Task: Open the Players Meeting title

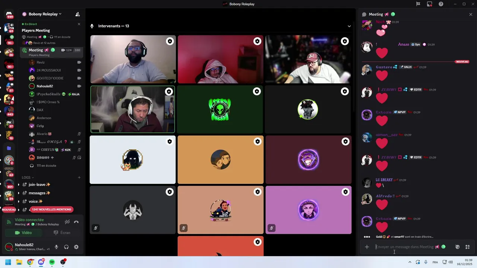Action: tap(36, 31)
